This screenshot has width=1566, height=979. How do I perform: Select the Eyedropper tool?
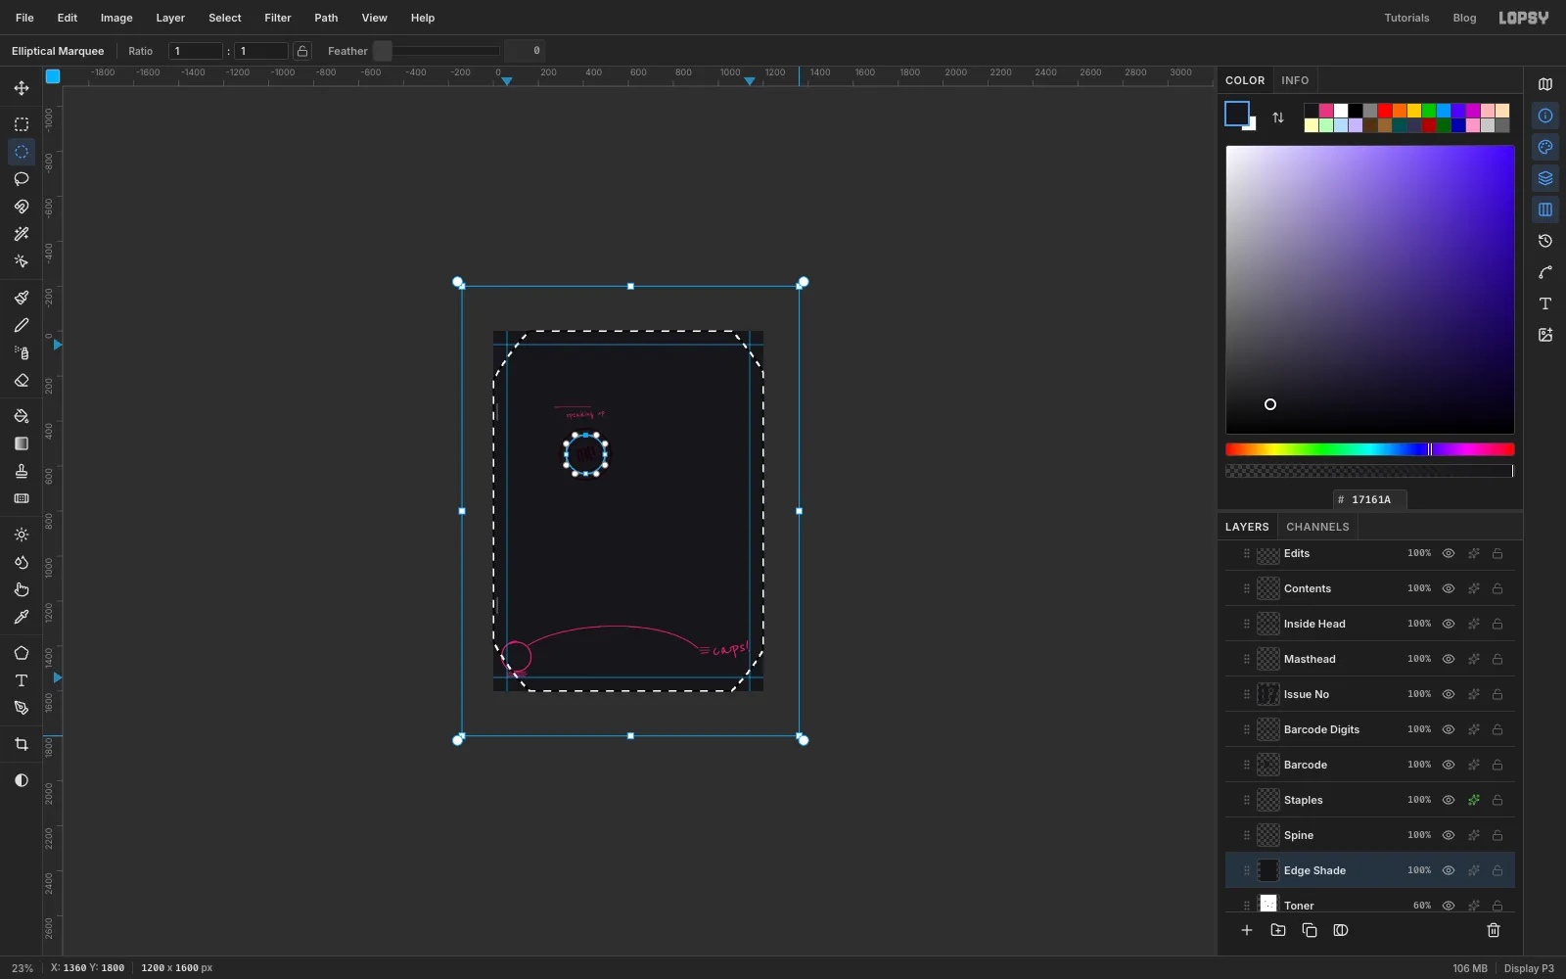22,617
